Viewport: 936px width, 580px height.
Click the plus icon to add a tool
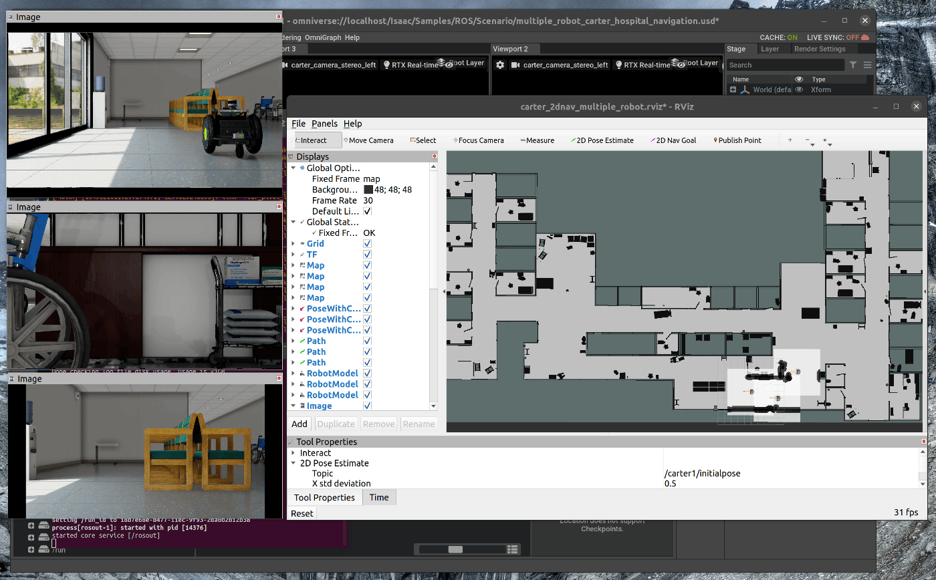tap(790, 140)
